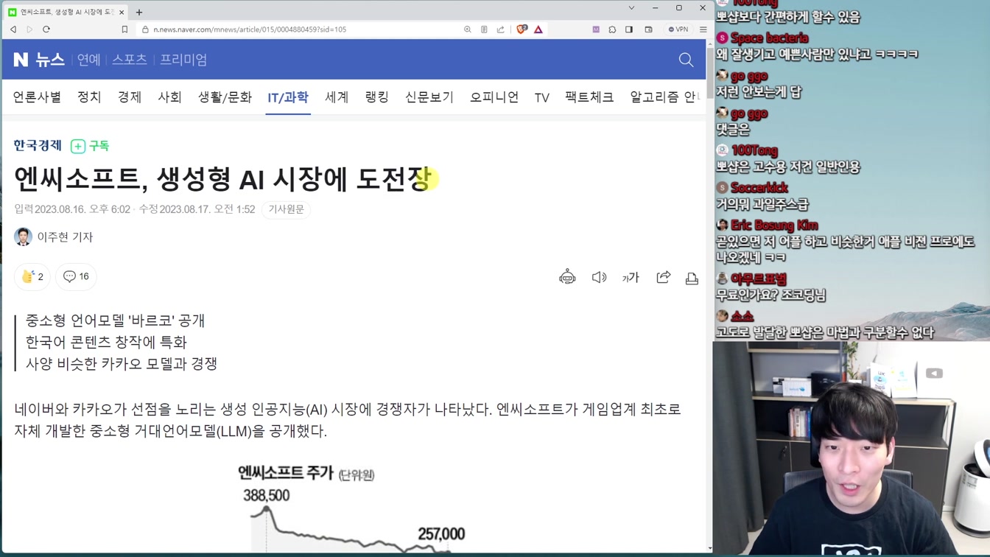Print the article with printer icon

coord(692,277)
